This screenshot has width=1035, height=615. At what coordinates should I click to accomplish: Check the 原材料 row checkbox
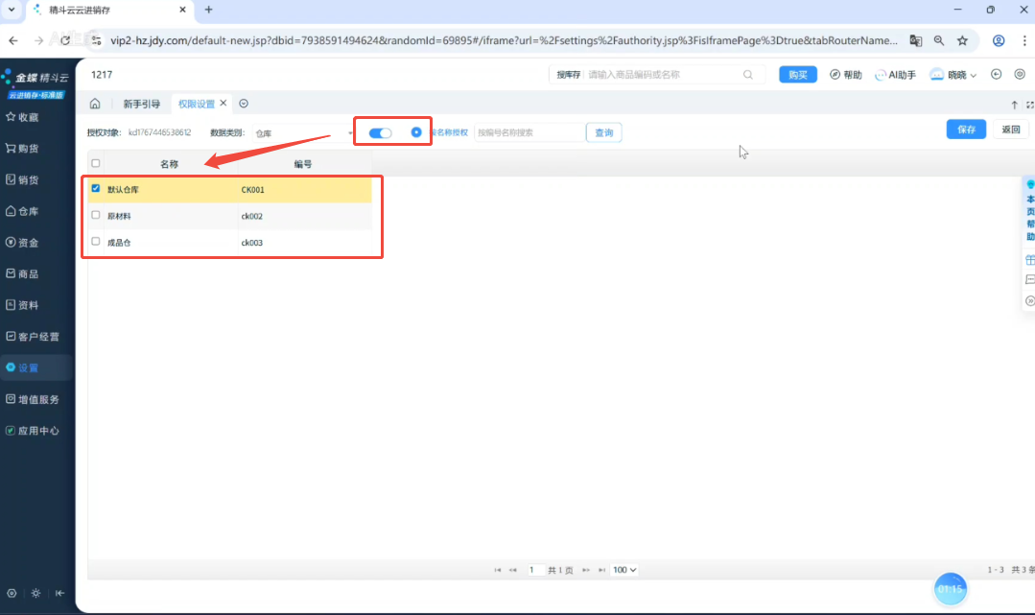(x=96, y=216)
